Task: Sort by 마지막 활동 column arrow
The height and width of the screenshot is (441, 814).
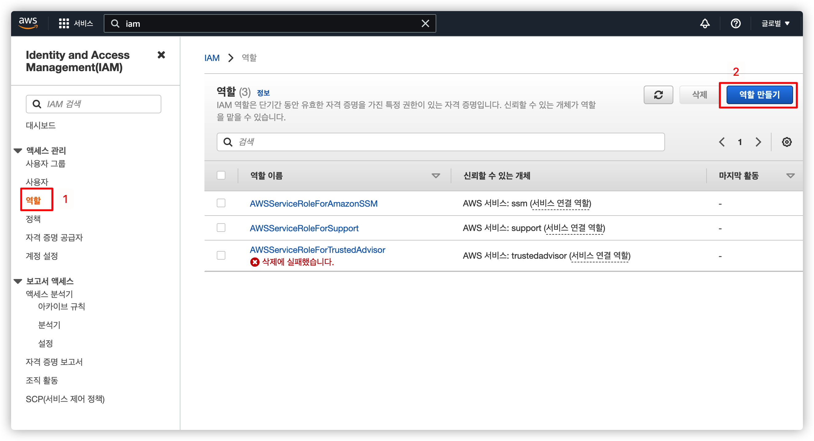Action: [x=790, y=176]
